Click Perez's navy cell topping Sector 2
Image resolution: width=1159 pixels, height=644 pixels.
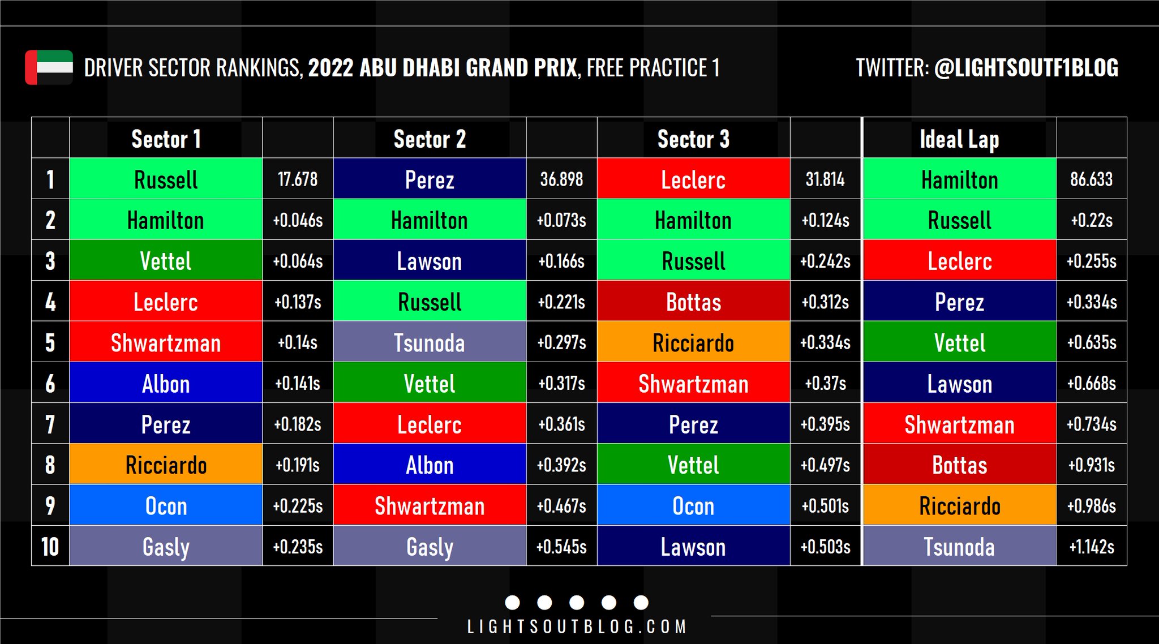tap(430, 179)
